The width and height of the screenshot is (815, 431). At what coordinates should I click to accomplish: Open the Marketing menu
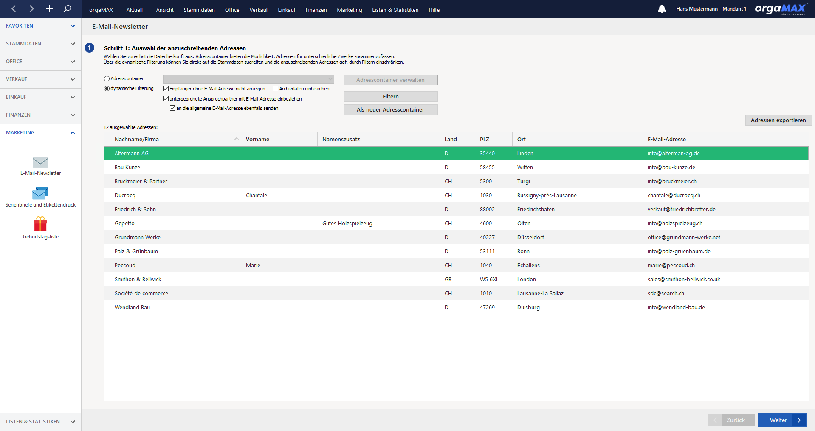(x=350, y=10)
